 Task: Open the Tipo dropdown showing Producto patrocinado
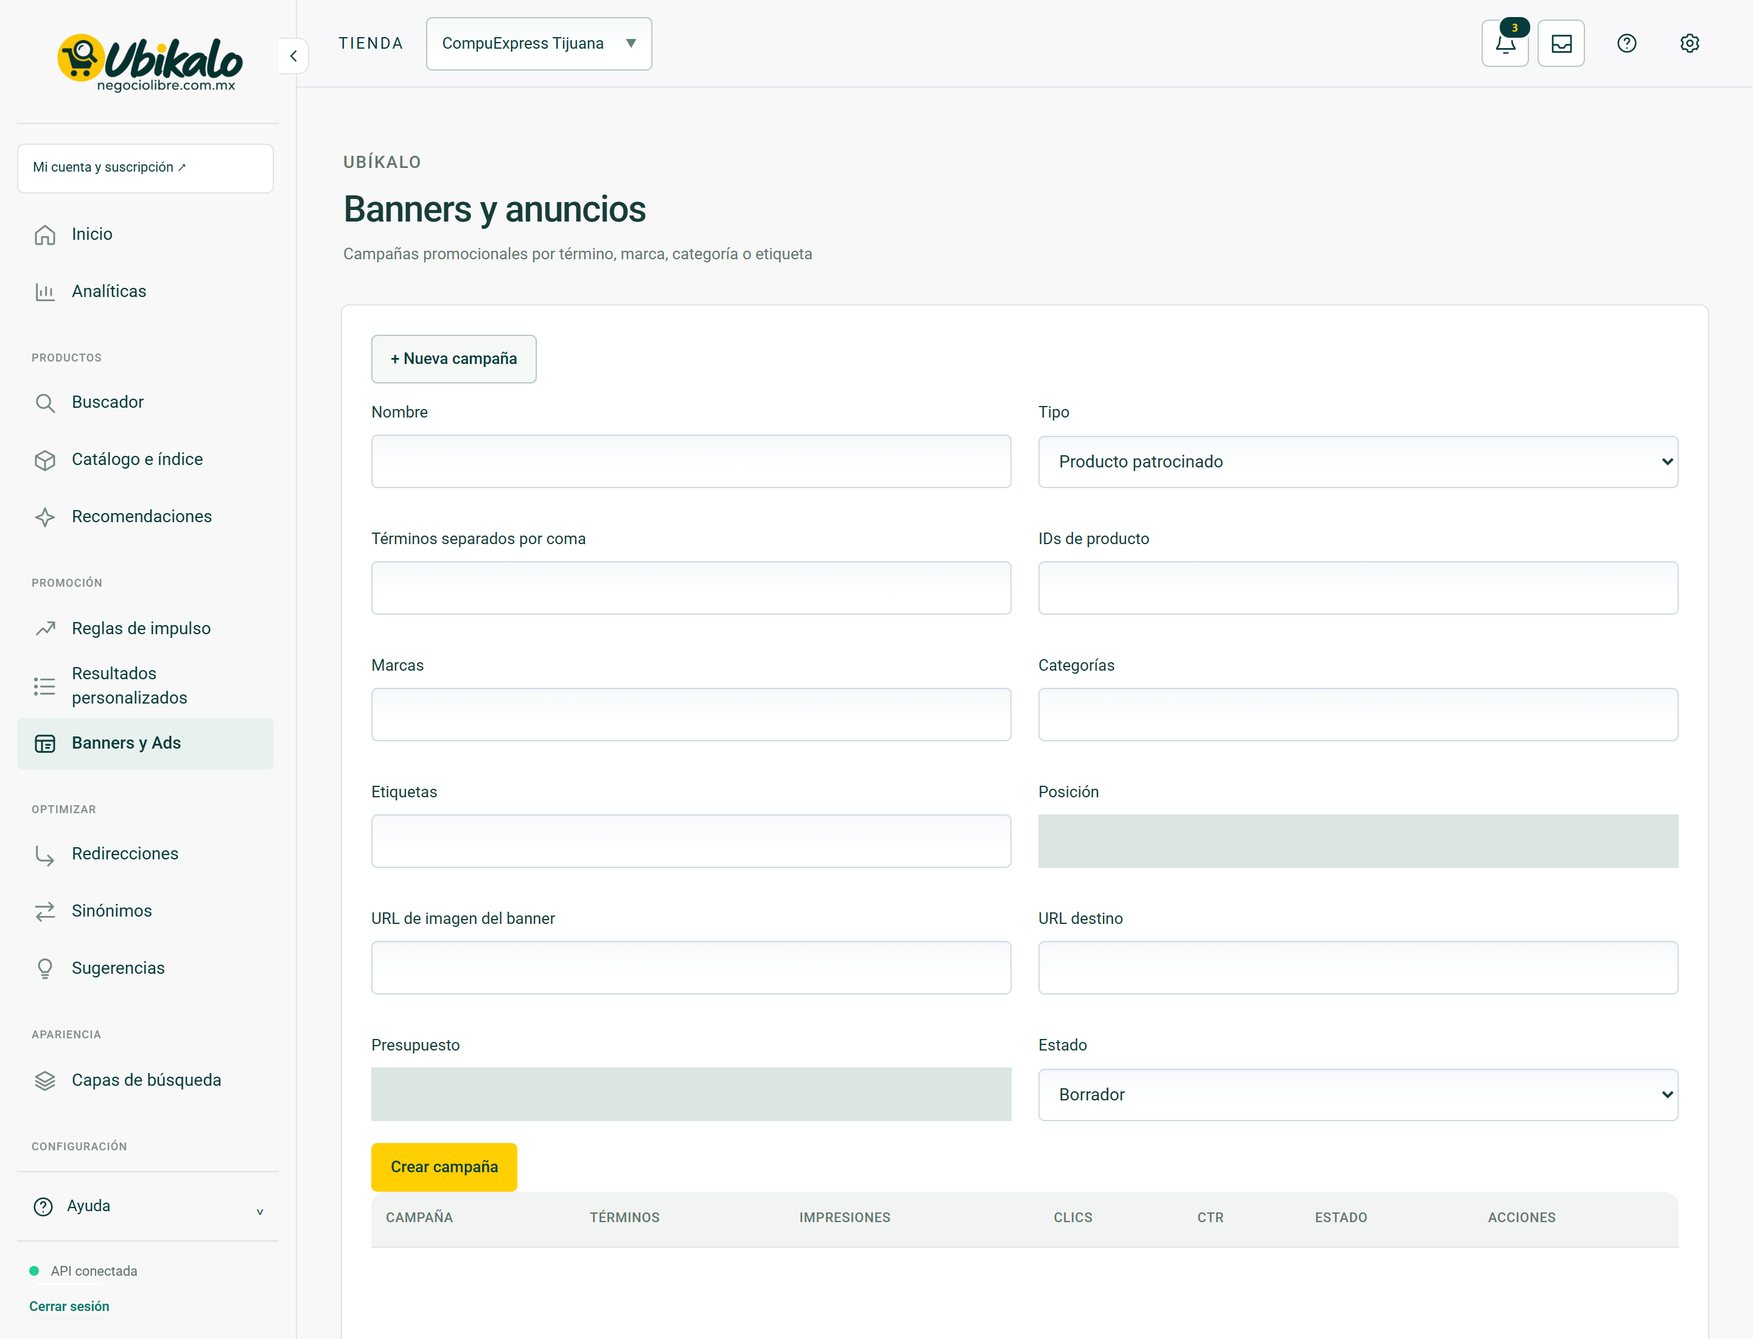[x=1357, y=461]
